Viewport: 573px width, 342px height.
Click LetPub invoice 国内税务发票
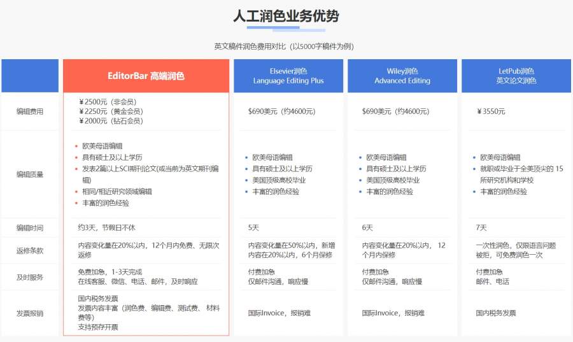(x=496, y=313)
